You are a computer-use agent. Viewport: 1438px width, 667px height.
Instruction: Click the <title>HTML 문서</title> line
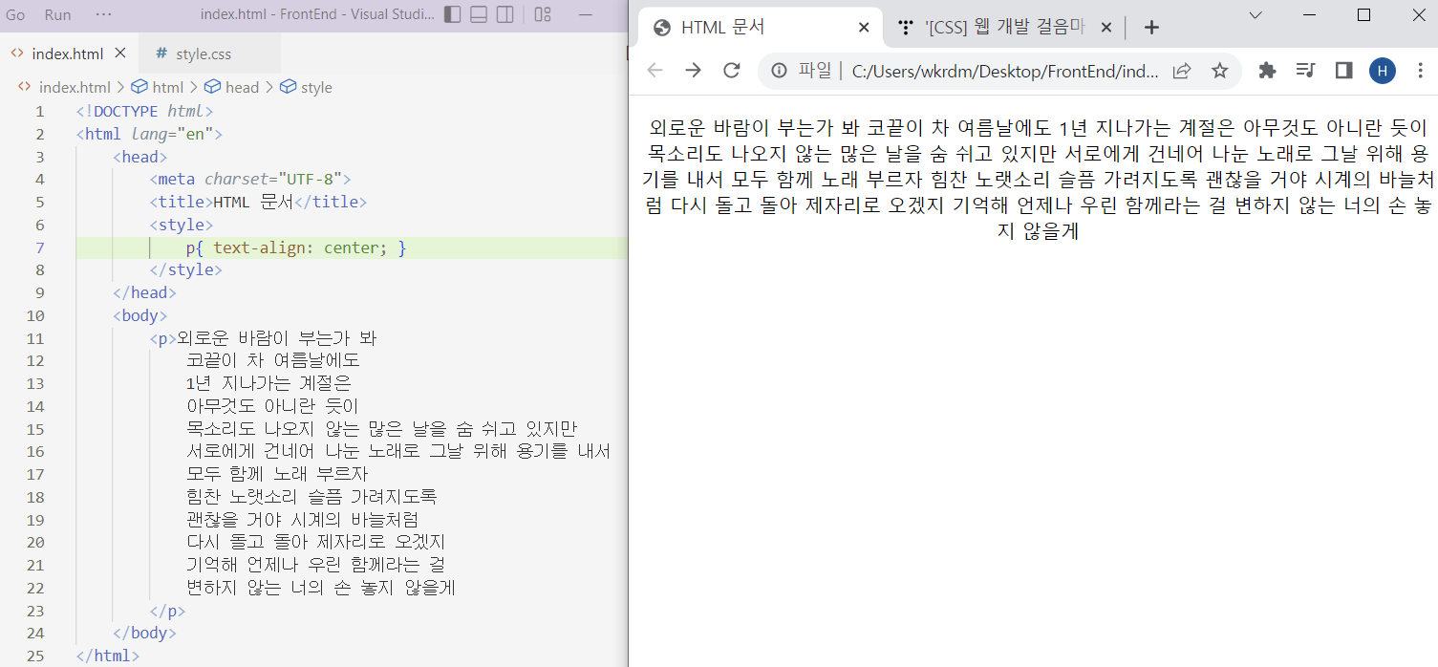coord(258,202)
